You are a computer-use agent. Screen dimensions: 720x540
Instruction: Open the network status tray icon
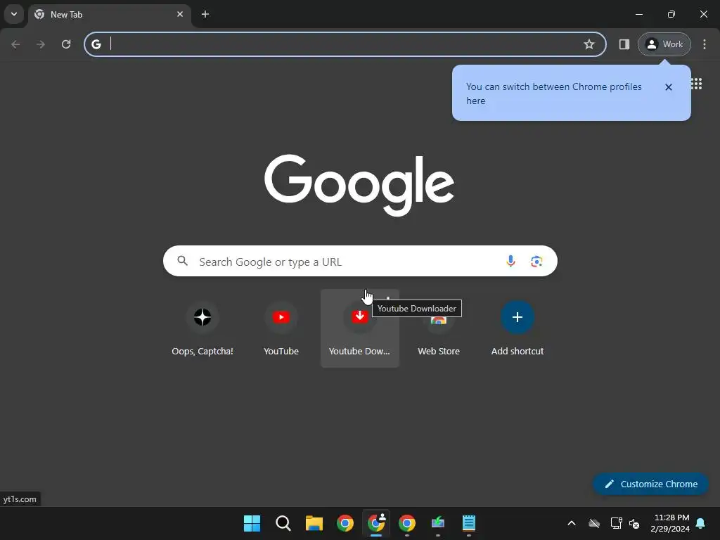(616, 523)
